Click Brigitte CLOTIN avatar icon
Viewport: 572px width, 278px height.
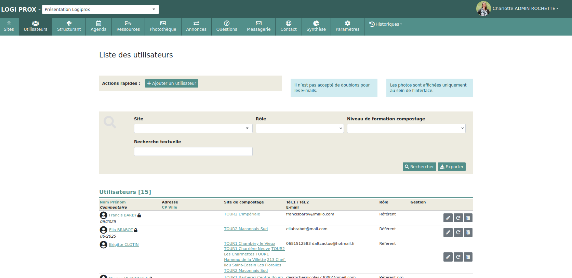click(x=104, y=244)
